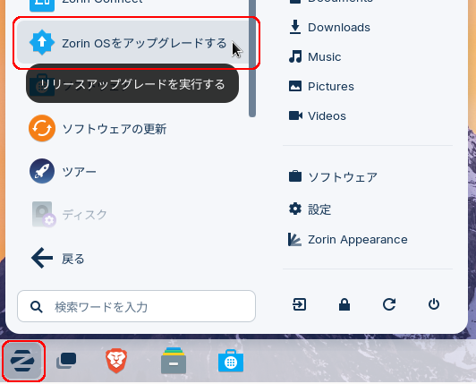This screenshot has height=384, width=476.
Task: Open Zorin Appearance
Action: (368, 239)
